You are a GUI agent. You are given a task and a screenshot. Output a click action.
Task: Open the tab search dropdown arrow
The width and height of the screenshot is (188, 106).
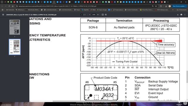click(2, 2)
